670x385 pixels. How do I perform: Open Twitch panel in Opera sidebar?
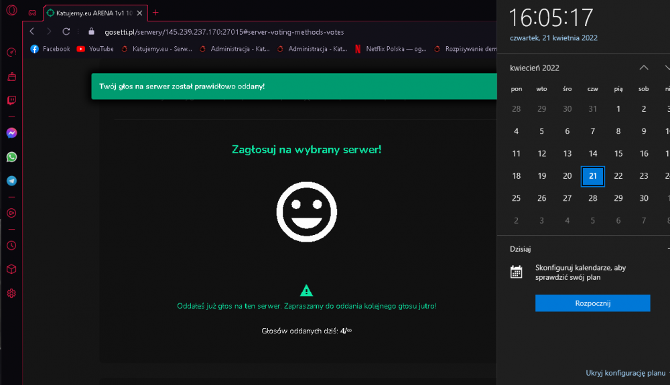pyautogui.click(x=11, y=100)
